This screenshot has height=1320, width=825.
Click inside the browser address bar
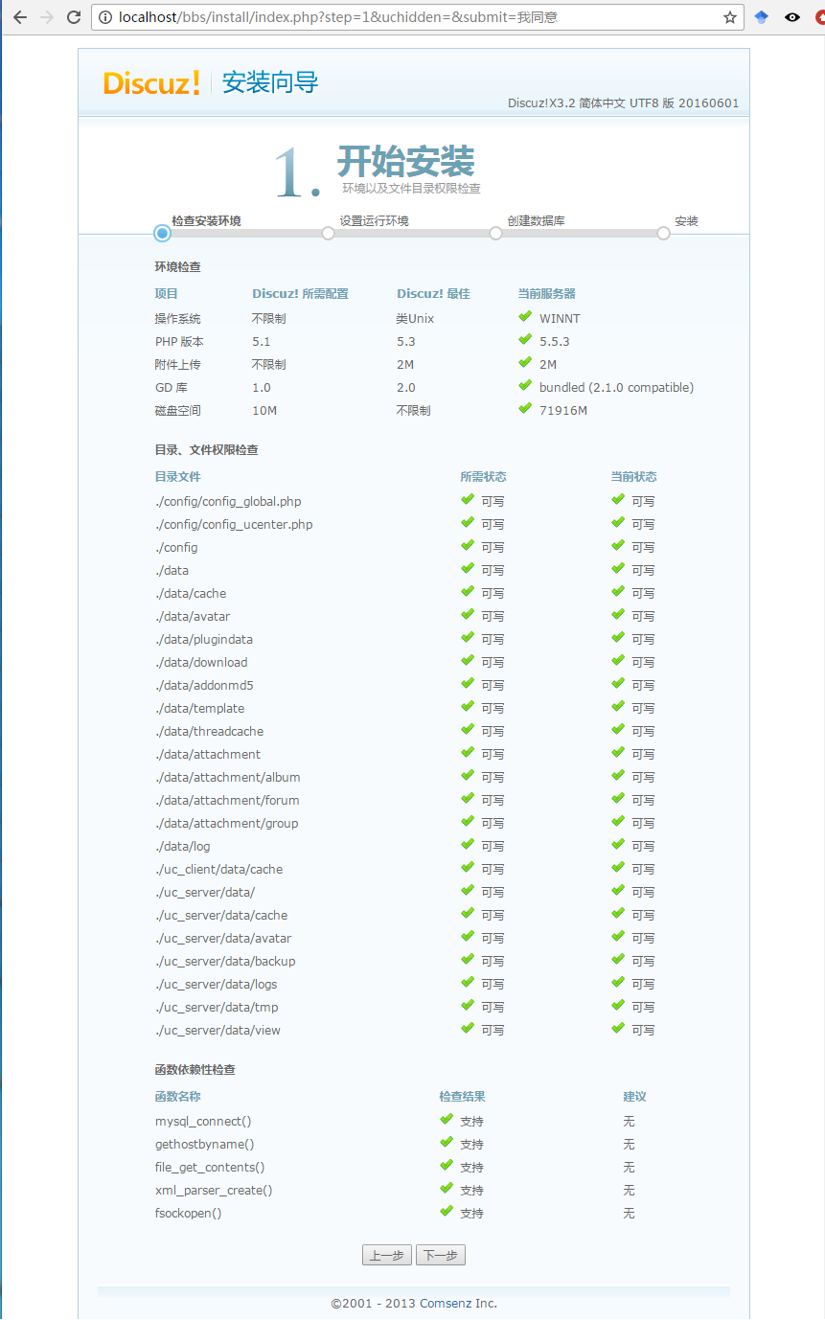click(x=383, y=16)
